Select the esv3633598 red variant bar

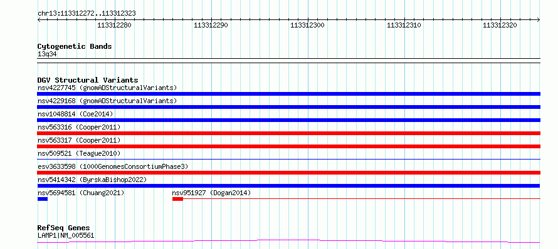(x=288, y=173)
